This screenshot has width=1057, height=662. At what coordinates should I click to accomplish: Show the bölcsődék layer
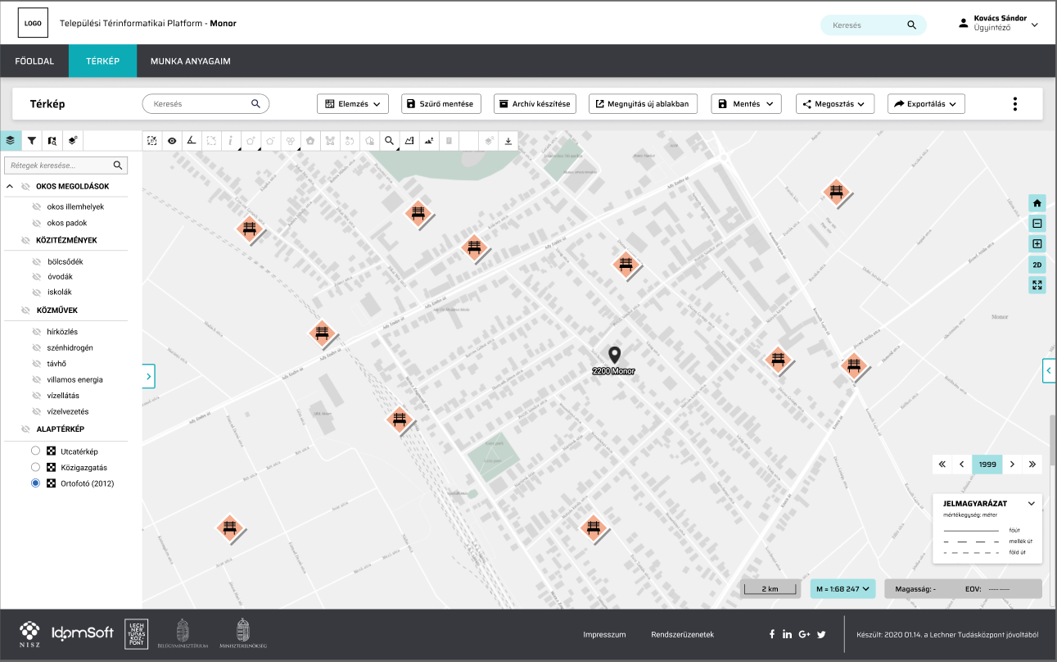36,261
